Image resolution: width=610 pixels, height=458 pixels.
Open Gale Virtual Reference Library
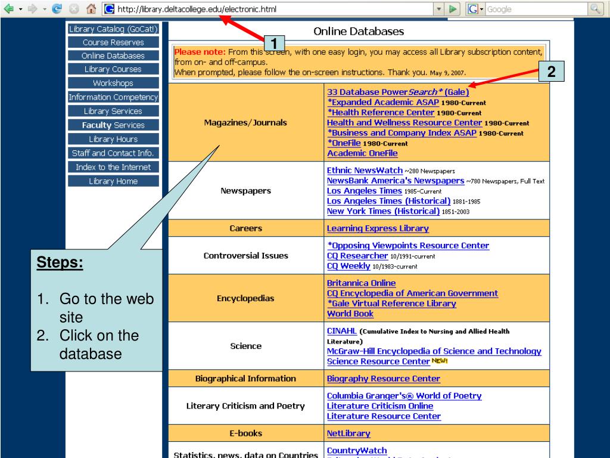pos(392,304)
